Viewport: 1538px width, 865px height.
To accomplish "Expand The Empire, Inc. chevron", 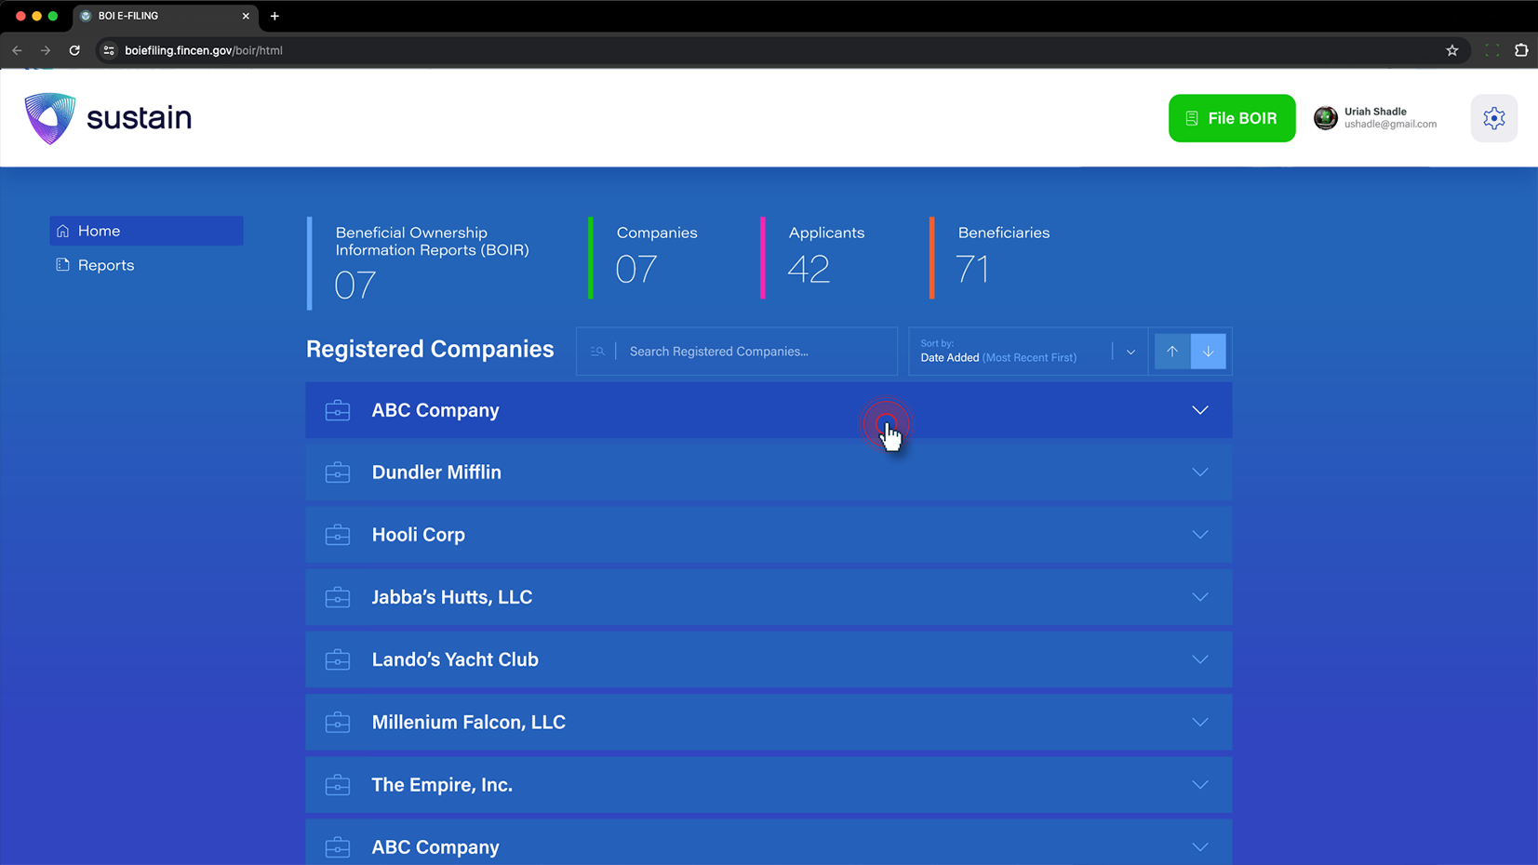I will (x=1200, y=785).
